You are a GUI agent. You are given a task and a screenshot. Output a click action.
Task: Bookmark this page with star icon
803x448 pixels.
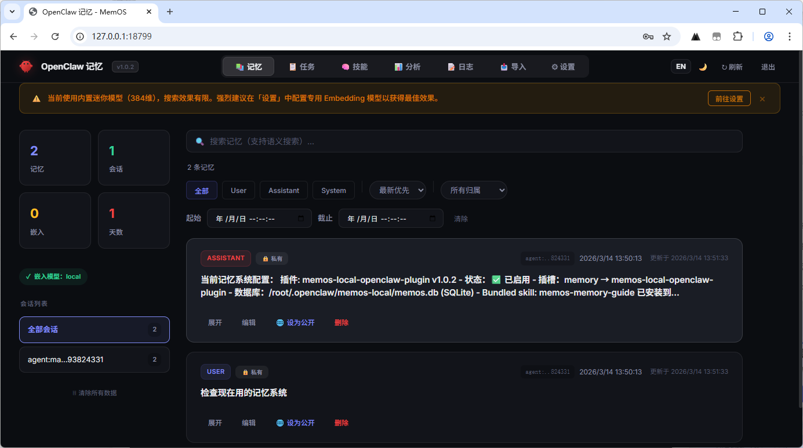tap(667, 37)
